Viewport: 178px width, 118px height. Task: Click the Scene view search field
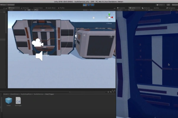(101, 10)
